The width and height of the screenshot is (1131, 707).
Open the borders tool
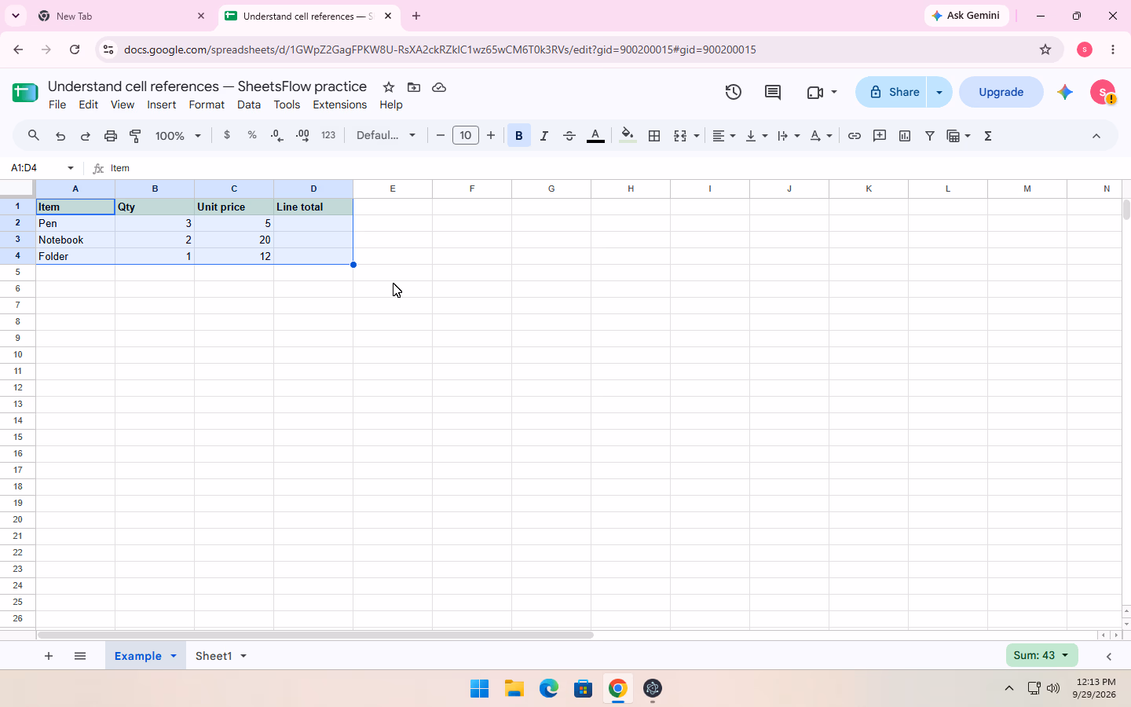pos(654,136)
